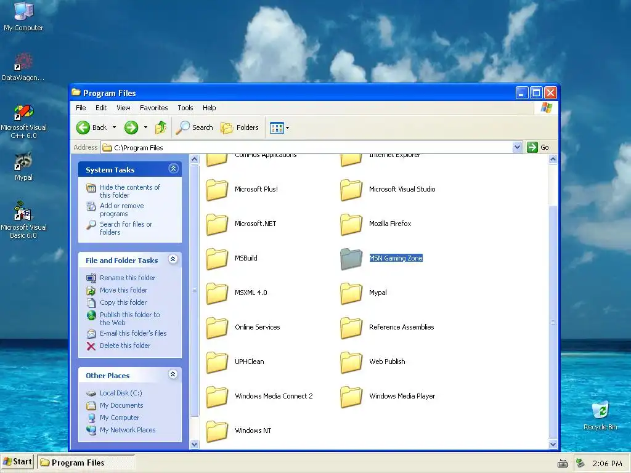Screen dimensions: 631x473
Task: Open the Help menu
Action: click(210, 108)
